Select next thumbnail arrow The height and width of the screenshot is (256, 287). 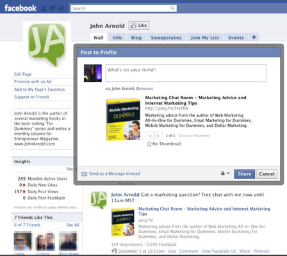coord(158,136)
